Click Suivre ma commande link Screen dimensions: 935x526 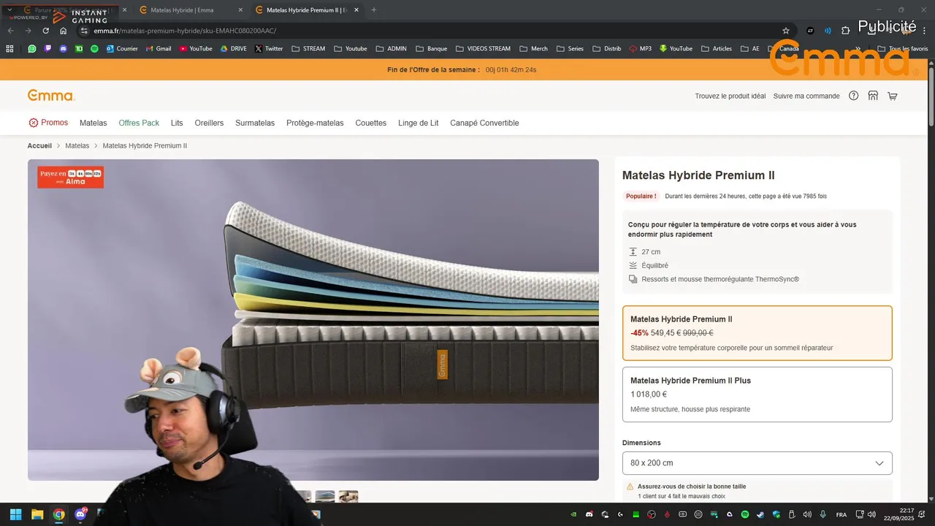click(x=806, y=96)
